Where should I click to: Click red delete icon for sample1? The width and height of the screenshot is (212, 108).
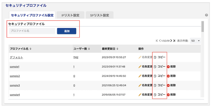click(168, 67)
